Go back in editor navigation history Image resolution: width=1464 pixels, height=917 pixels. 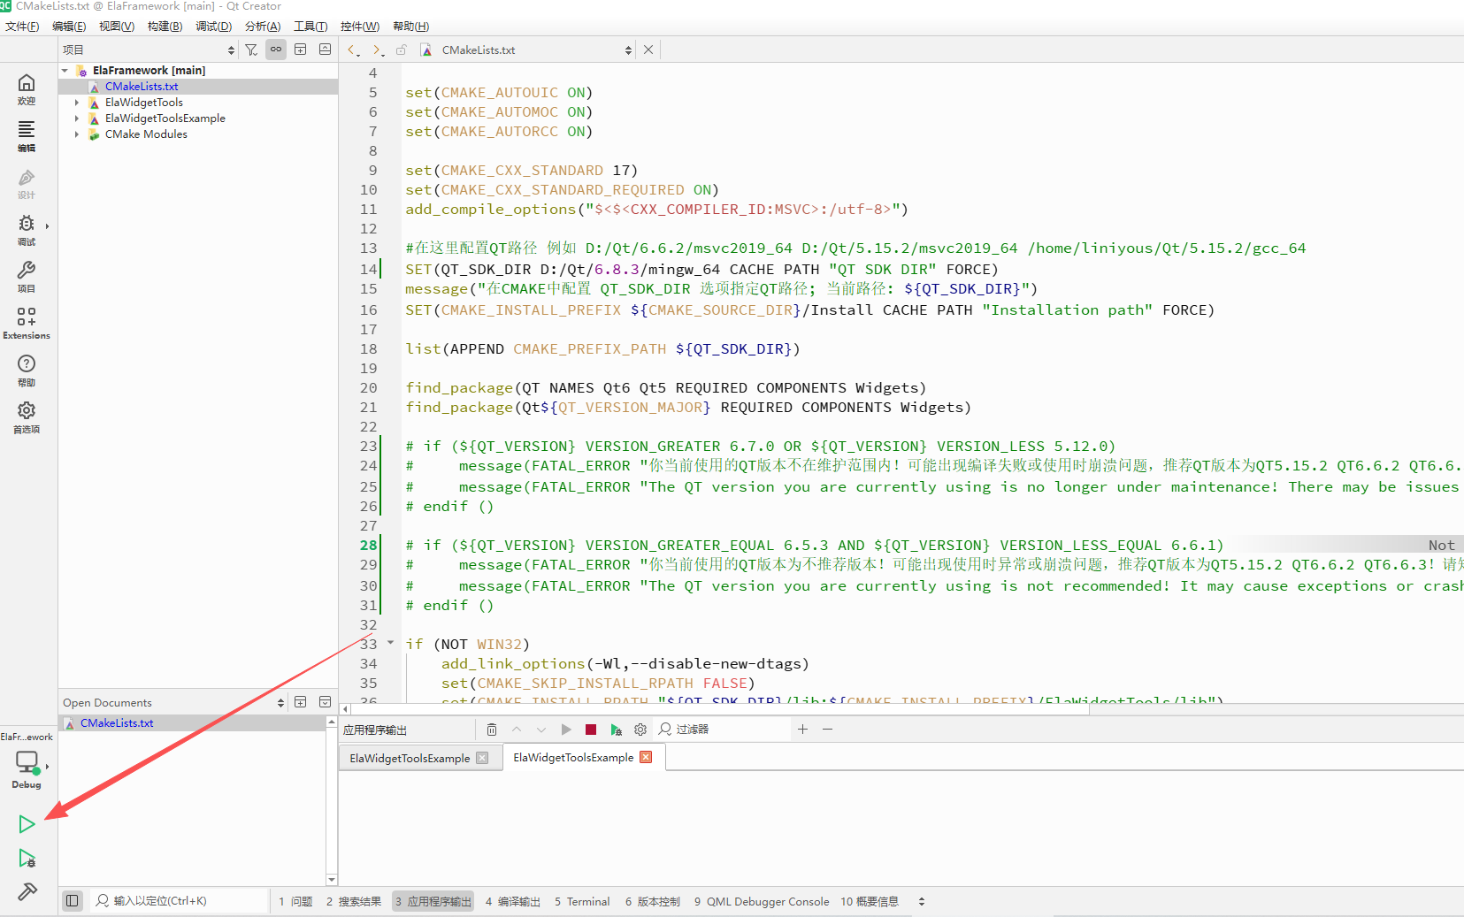[x=353, y=50]
